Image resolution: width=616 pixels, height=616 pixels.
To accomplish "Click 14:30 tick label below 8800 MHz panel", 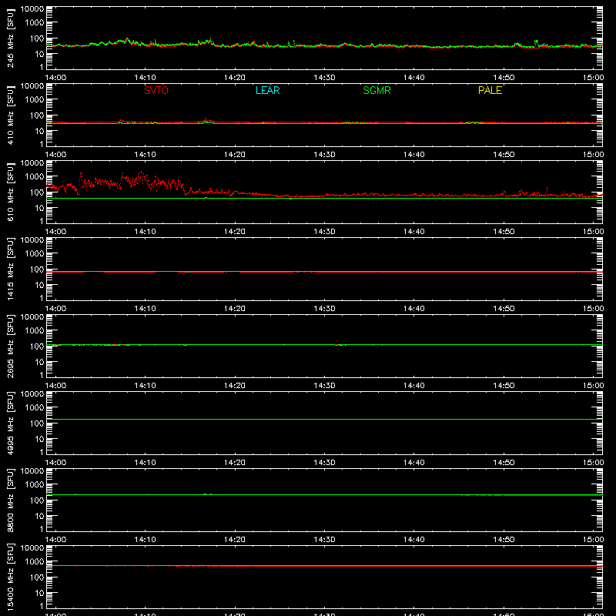I will [x=324, y=540].
